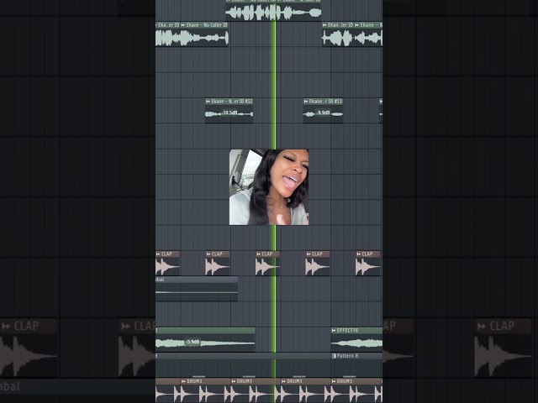Click the clip menu arrow of 'Ekane..r ID #13'

pyautogui.click(x=306, y=102)
